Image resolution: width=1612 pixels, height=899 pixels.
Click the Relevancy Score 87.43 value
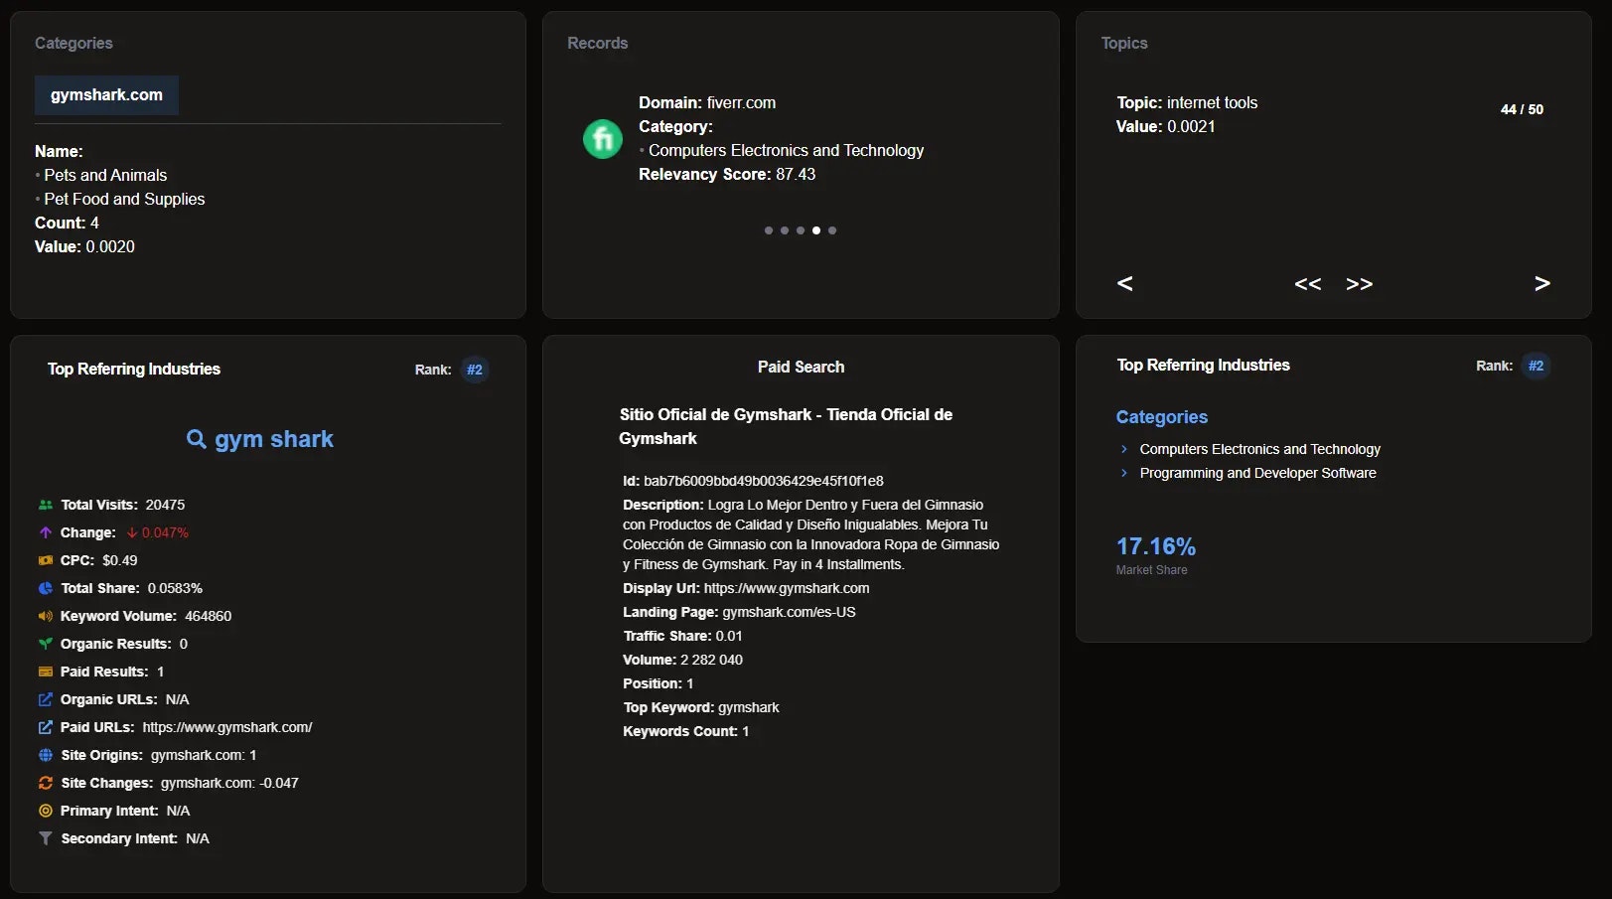point(796,174)
